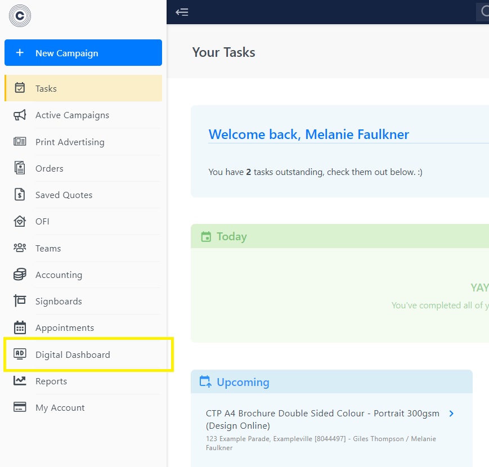The width and height of the screenshot is (489, 467).
Task: Click the Signboards sign icon
Action: tap(20, 301)
